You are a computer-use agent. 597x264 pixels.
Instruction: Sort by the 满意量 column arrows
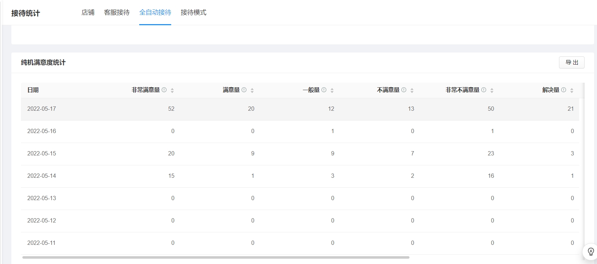[252, 90]
